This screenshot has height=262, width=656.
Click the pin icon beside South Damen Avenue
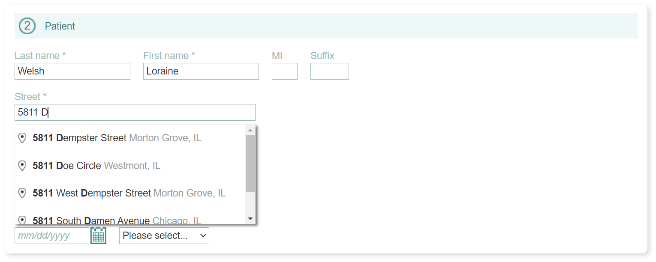(22, 220)
